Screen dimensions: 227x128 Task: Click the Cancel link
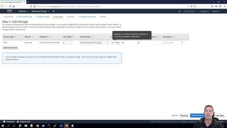pyautogui.click(x=175, y=116)
